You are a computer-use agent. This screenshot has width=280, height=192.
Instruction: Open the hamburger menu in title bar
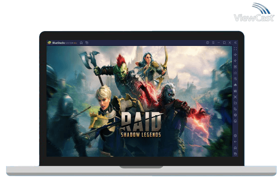click(213, 43)
